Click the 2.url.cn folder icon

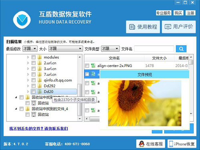tap(40, 63)
